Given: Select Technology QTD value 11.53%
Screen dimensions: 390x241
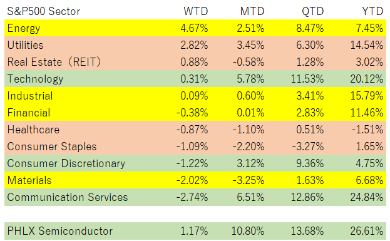Looking at the screenshot, I should [x=307, y=79].
